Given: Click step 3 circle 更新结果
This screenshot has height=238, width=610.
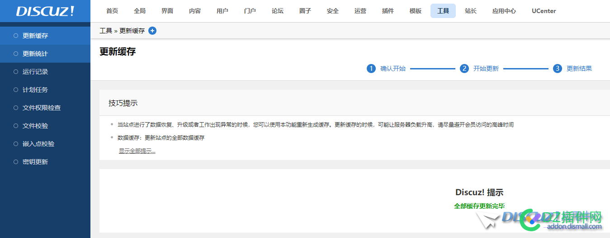Looking at the screenshot, I should pos(558,69).
